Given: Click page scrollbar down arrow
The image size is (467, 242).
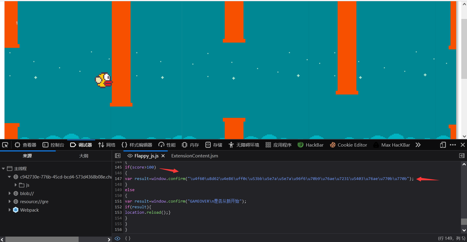Looking at the screenshot, I should pos(464,136).
